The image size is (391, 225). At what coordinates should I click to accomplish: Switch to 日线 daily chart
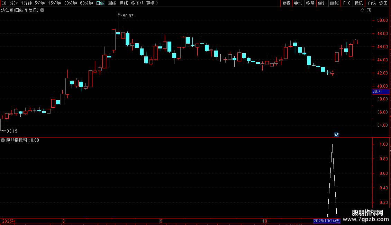click(x=100, y=3)
